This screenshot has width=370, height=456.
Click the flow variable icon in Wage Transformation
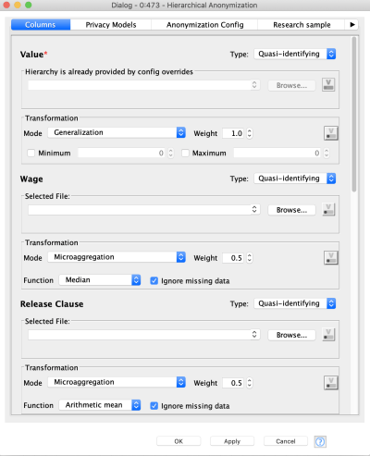pyautogui.click(x=331, y=258)
